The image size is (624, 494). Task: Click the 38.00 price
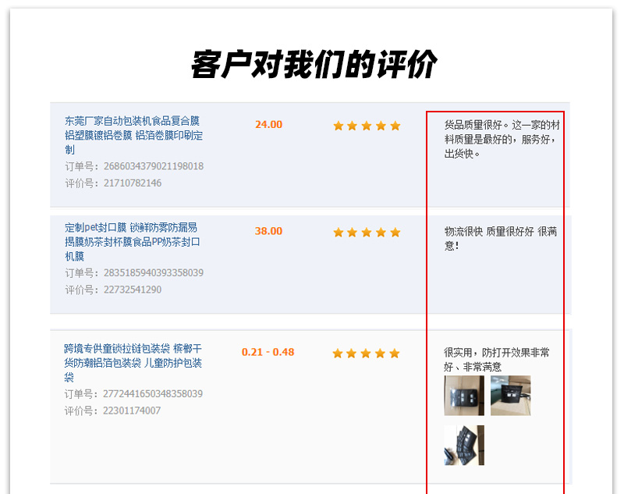pyautogui.click(x=268, y=231)
